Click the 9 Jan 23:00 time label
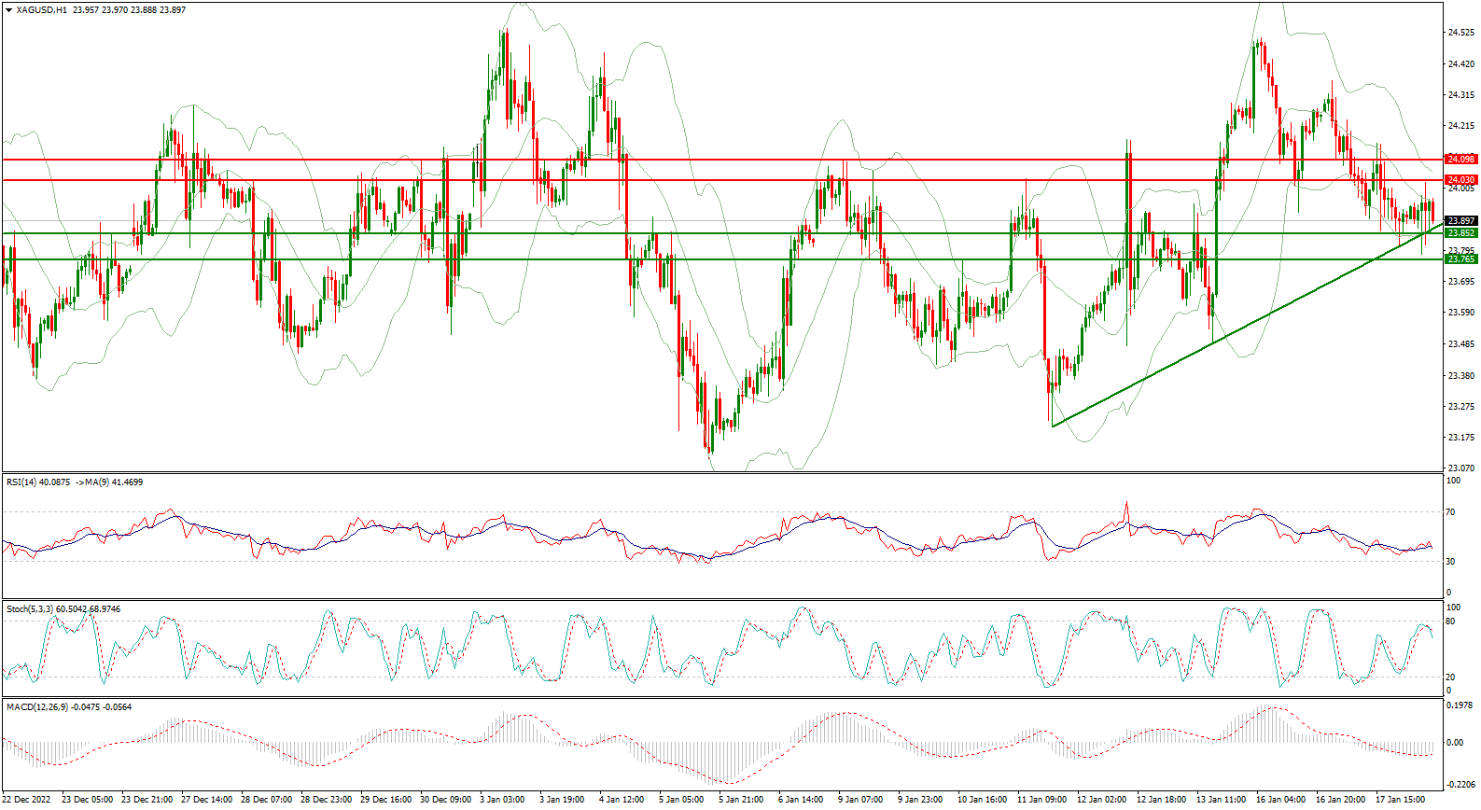 920,800
